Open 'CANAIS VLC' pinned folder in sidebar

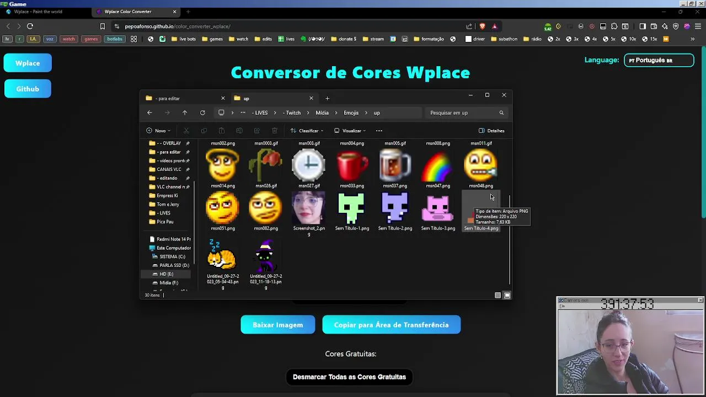click(x=169, y=169)
